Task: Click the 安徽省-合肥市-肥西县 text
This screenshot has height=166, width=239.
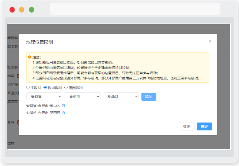Action: pos(43,113)
